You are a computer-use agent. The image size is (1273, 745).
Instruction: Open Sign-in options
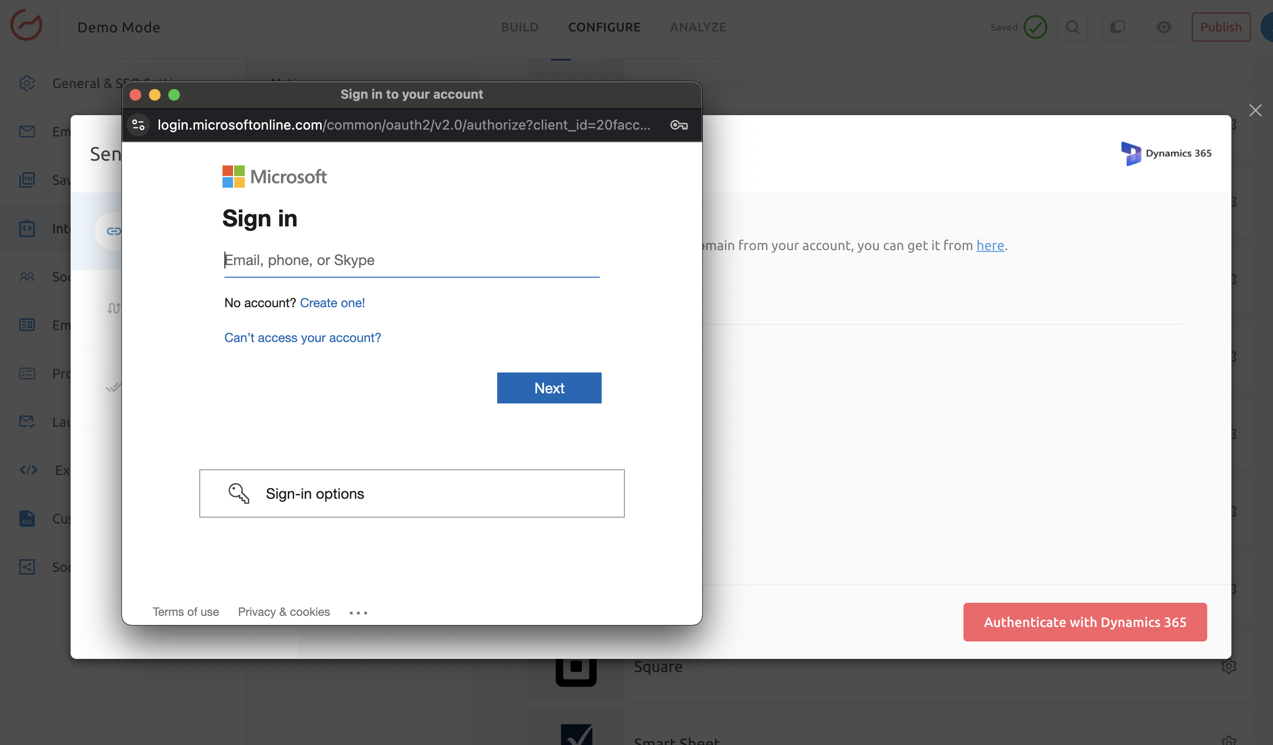coord(412,493)
